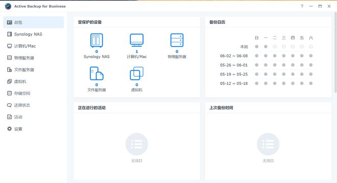The image size is (337, 183).
Task: Open help with the question mark
Action: [302, 6]
